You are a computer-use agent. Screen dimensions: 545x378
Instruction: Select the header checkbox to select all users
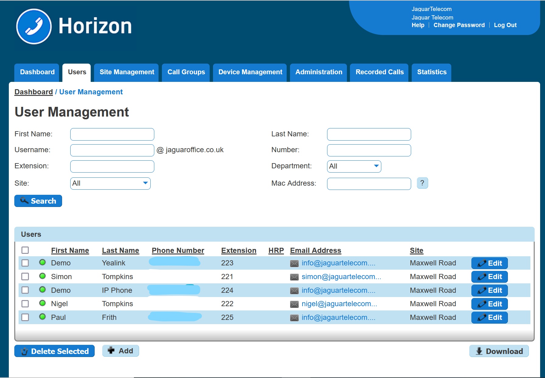(25, 250)
